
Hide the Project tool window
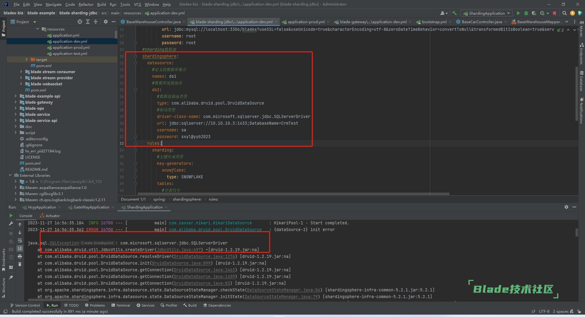tap(114, 22)
